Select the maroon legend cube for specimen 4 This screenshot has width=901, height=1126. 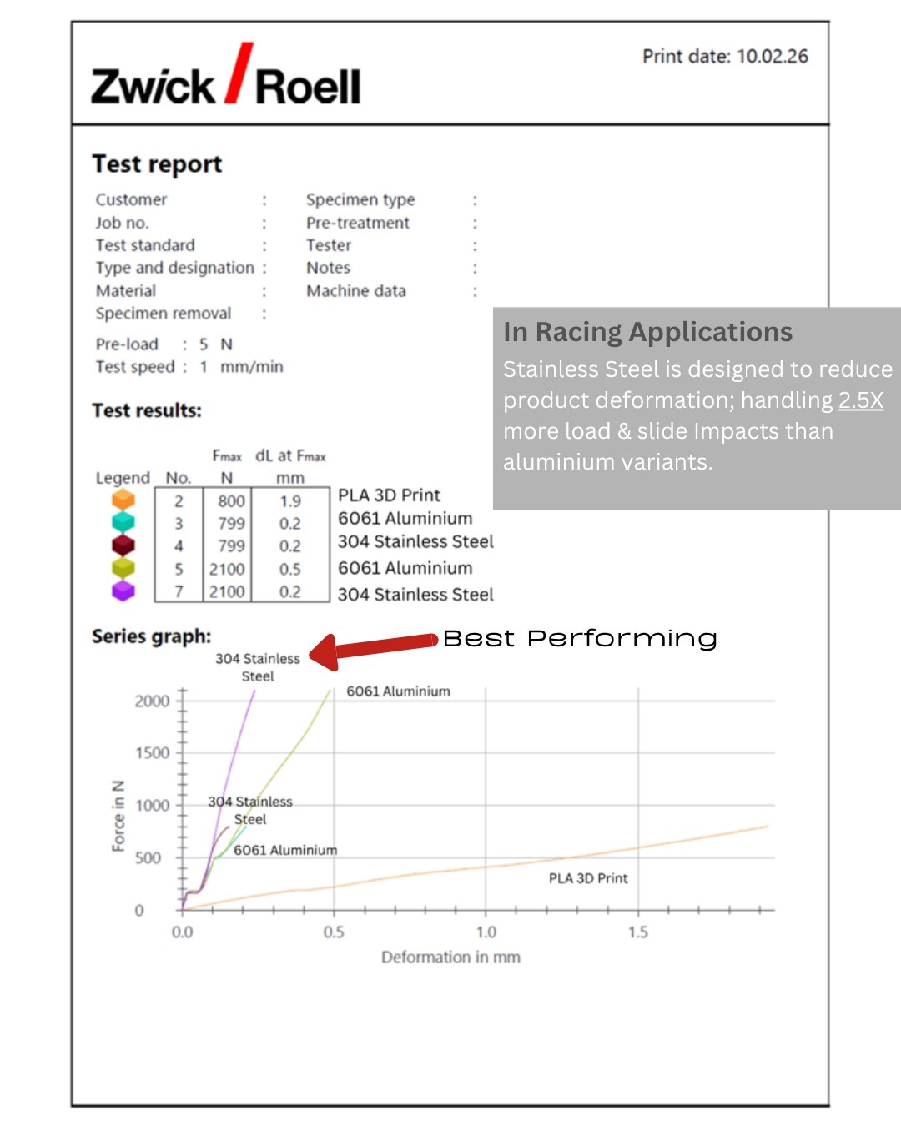tap(123, 545)
